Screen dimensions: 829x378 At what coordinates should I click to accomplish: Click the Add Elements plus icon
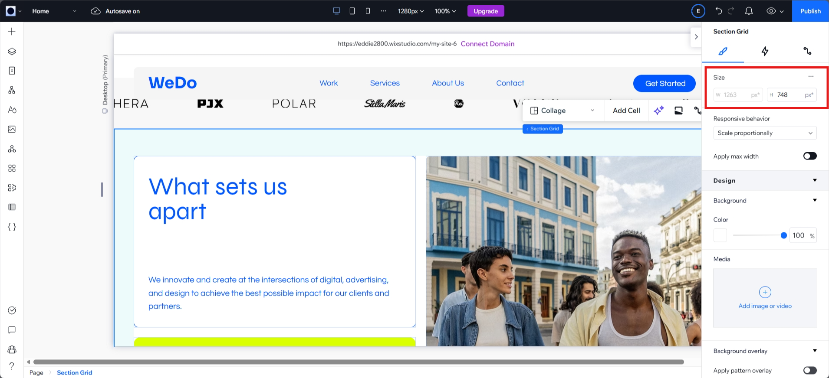click(12, 32)
